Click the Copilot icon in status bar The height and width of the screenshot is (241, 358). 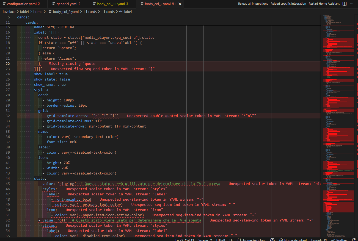pyautogui.click(x=272, y=240)
